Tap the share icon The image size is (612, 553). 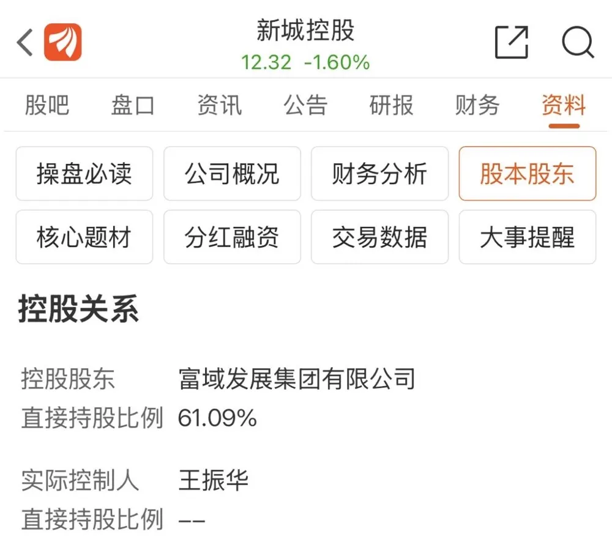[x=511, y=42]
